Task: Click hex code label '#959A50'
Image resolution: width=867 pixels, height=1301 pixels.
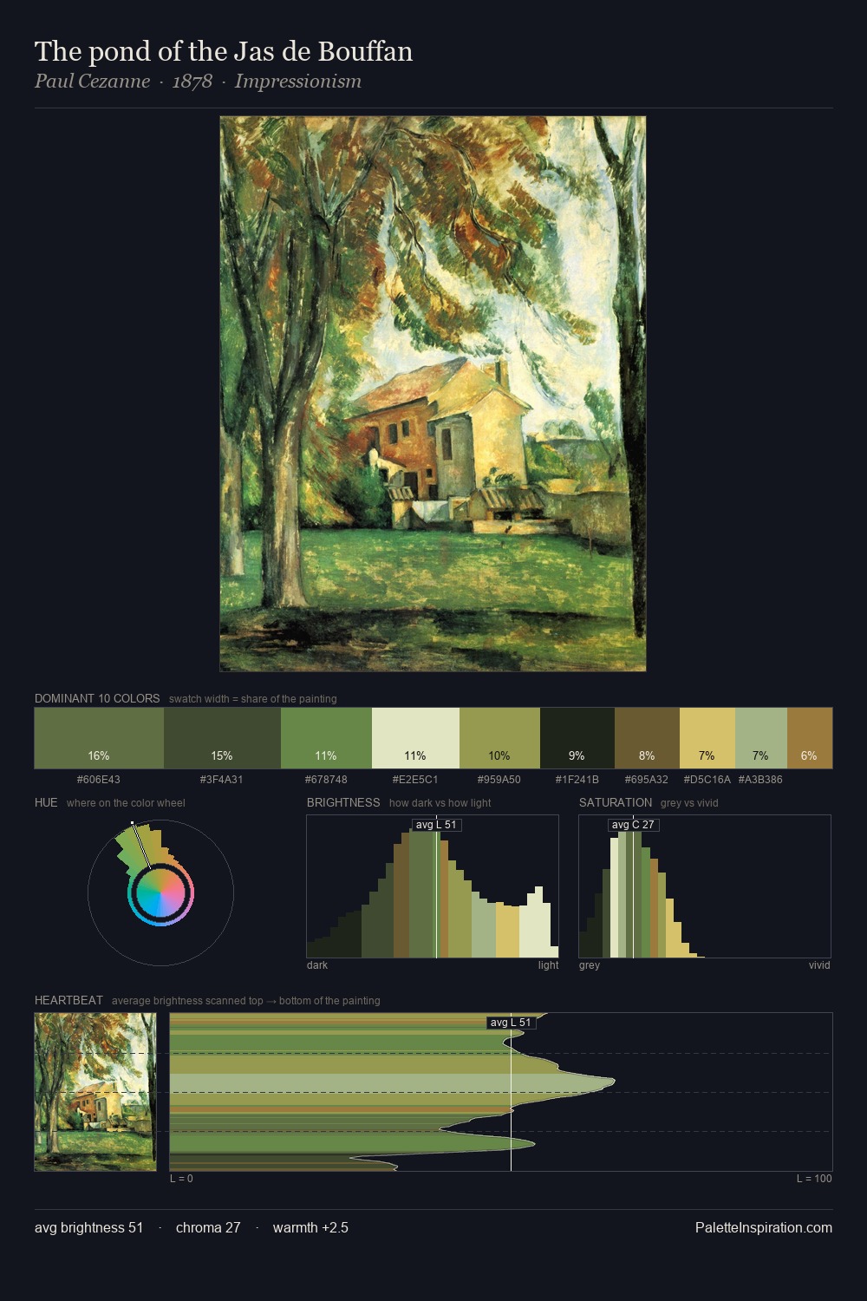Action: click(499, 780)
